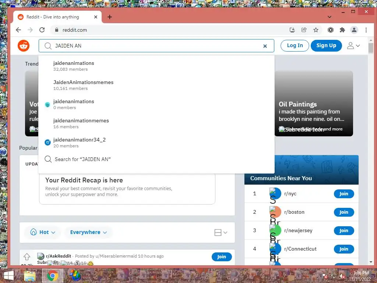This screenshot has height=283, width=377.
Task: Choose jaidenanimations with 0 members
Action: [156, 104]
